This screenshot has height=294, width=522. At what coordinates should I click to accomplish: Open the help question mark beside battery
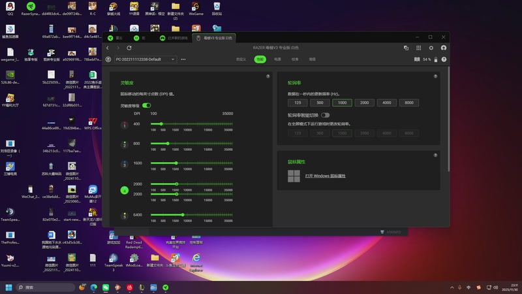pos(444,59)
